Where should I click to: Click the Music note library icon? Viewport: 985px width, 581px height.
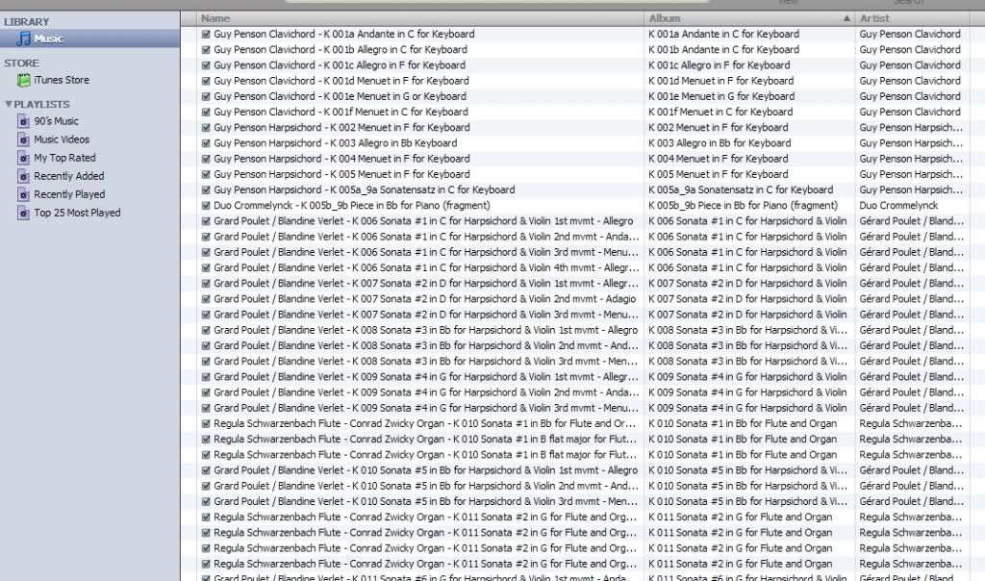[23, 38]
